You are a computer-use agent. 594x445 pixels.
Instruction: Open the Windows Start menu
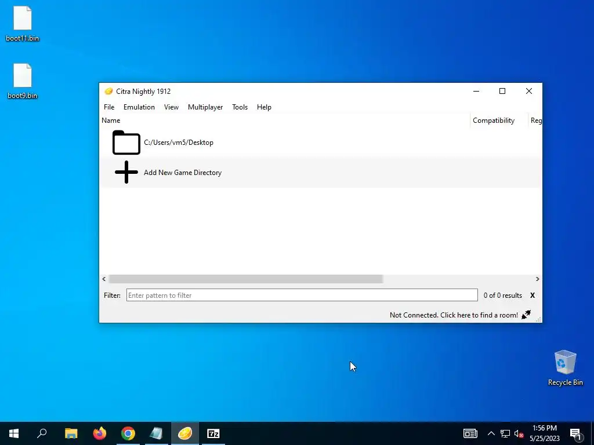pos(14,433)
